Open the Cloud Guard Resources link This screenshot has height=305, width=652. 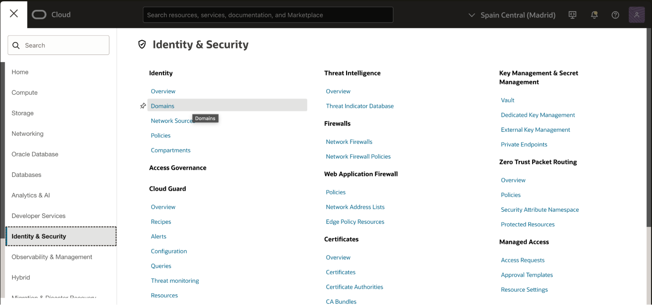point(164,296)
